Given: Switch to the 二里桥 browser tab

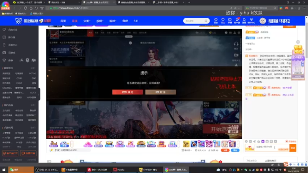Looking at the screenshot, I should [167, 2].
